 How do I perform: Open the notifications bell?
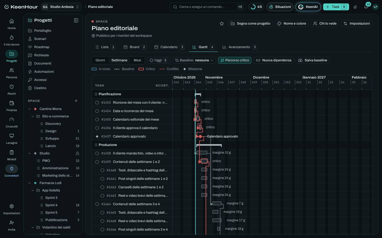point(366,7)
